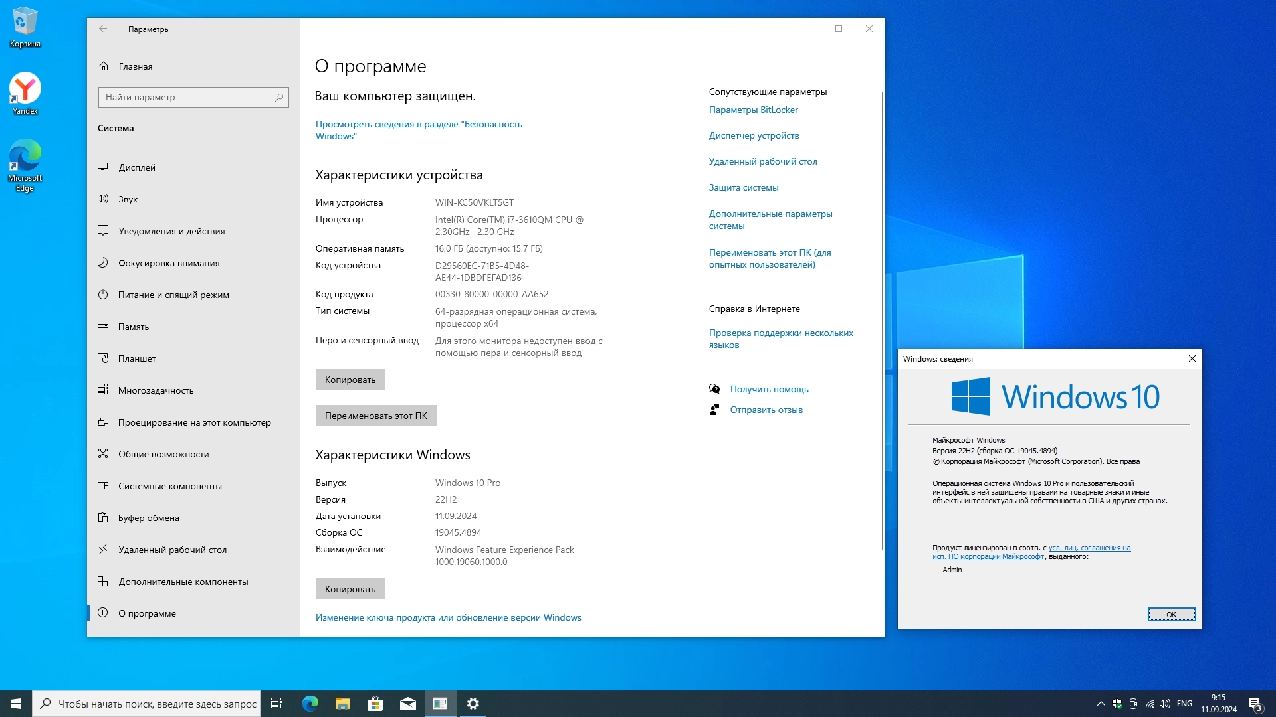This screenshot has height=717, width=1276.
Task: Click Task View icon on taskbar
Action: point(276,704)
